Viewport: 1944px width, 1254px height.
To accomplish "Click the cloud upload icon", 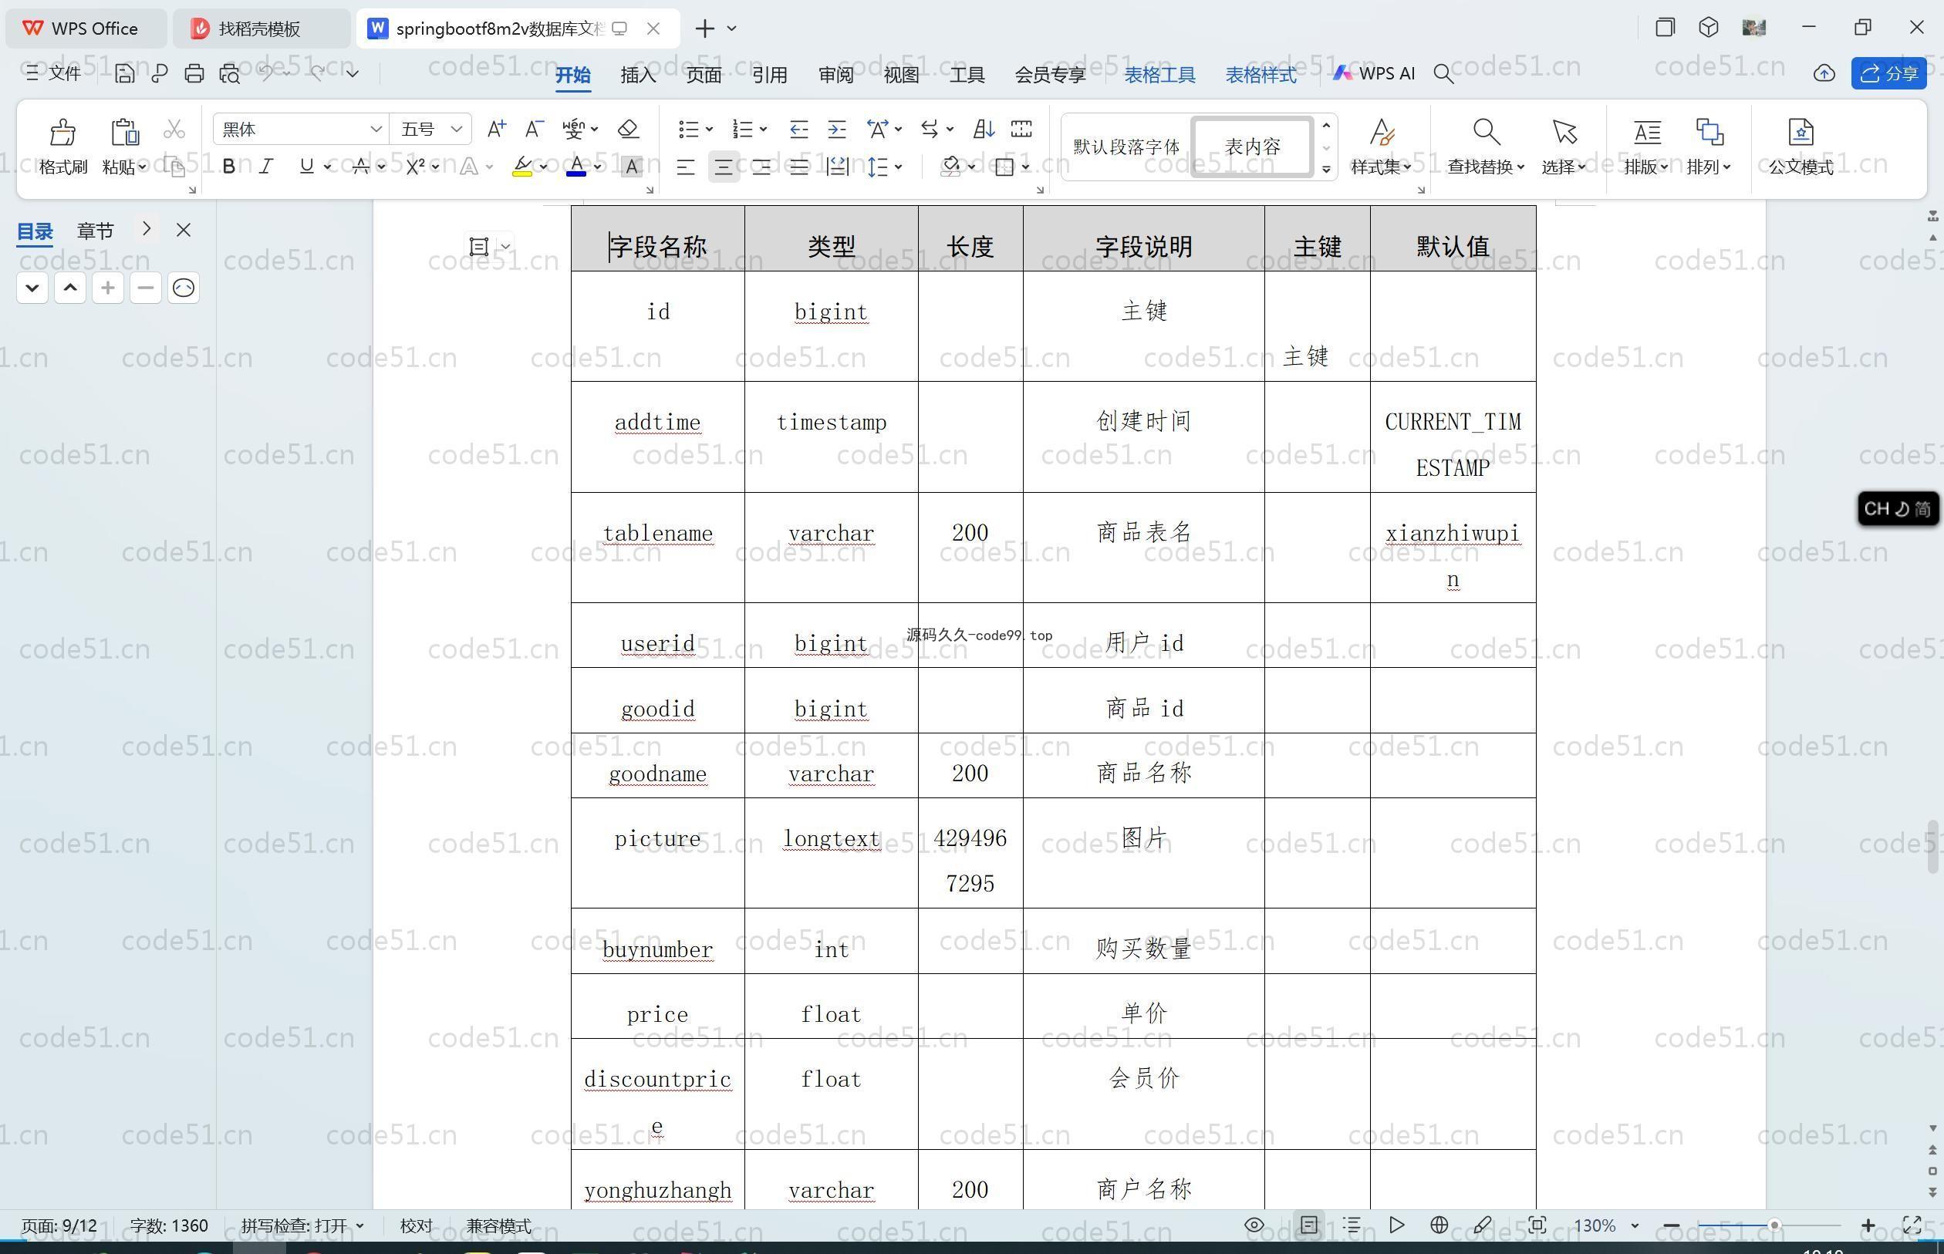I will click(x=1824, y=74).
